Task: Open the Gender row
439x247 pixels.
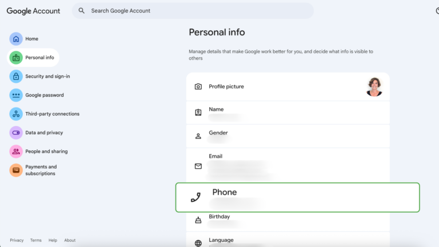Action: (x=288, y=136)
